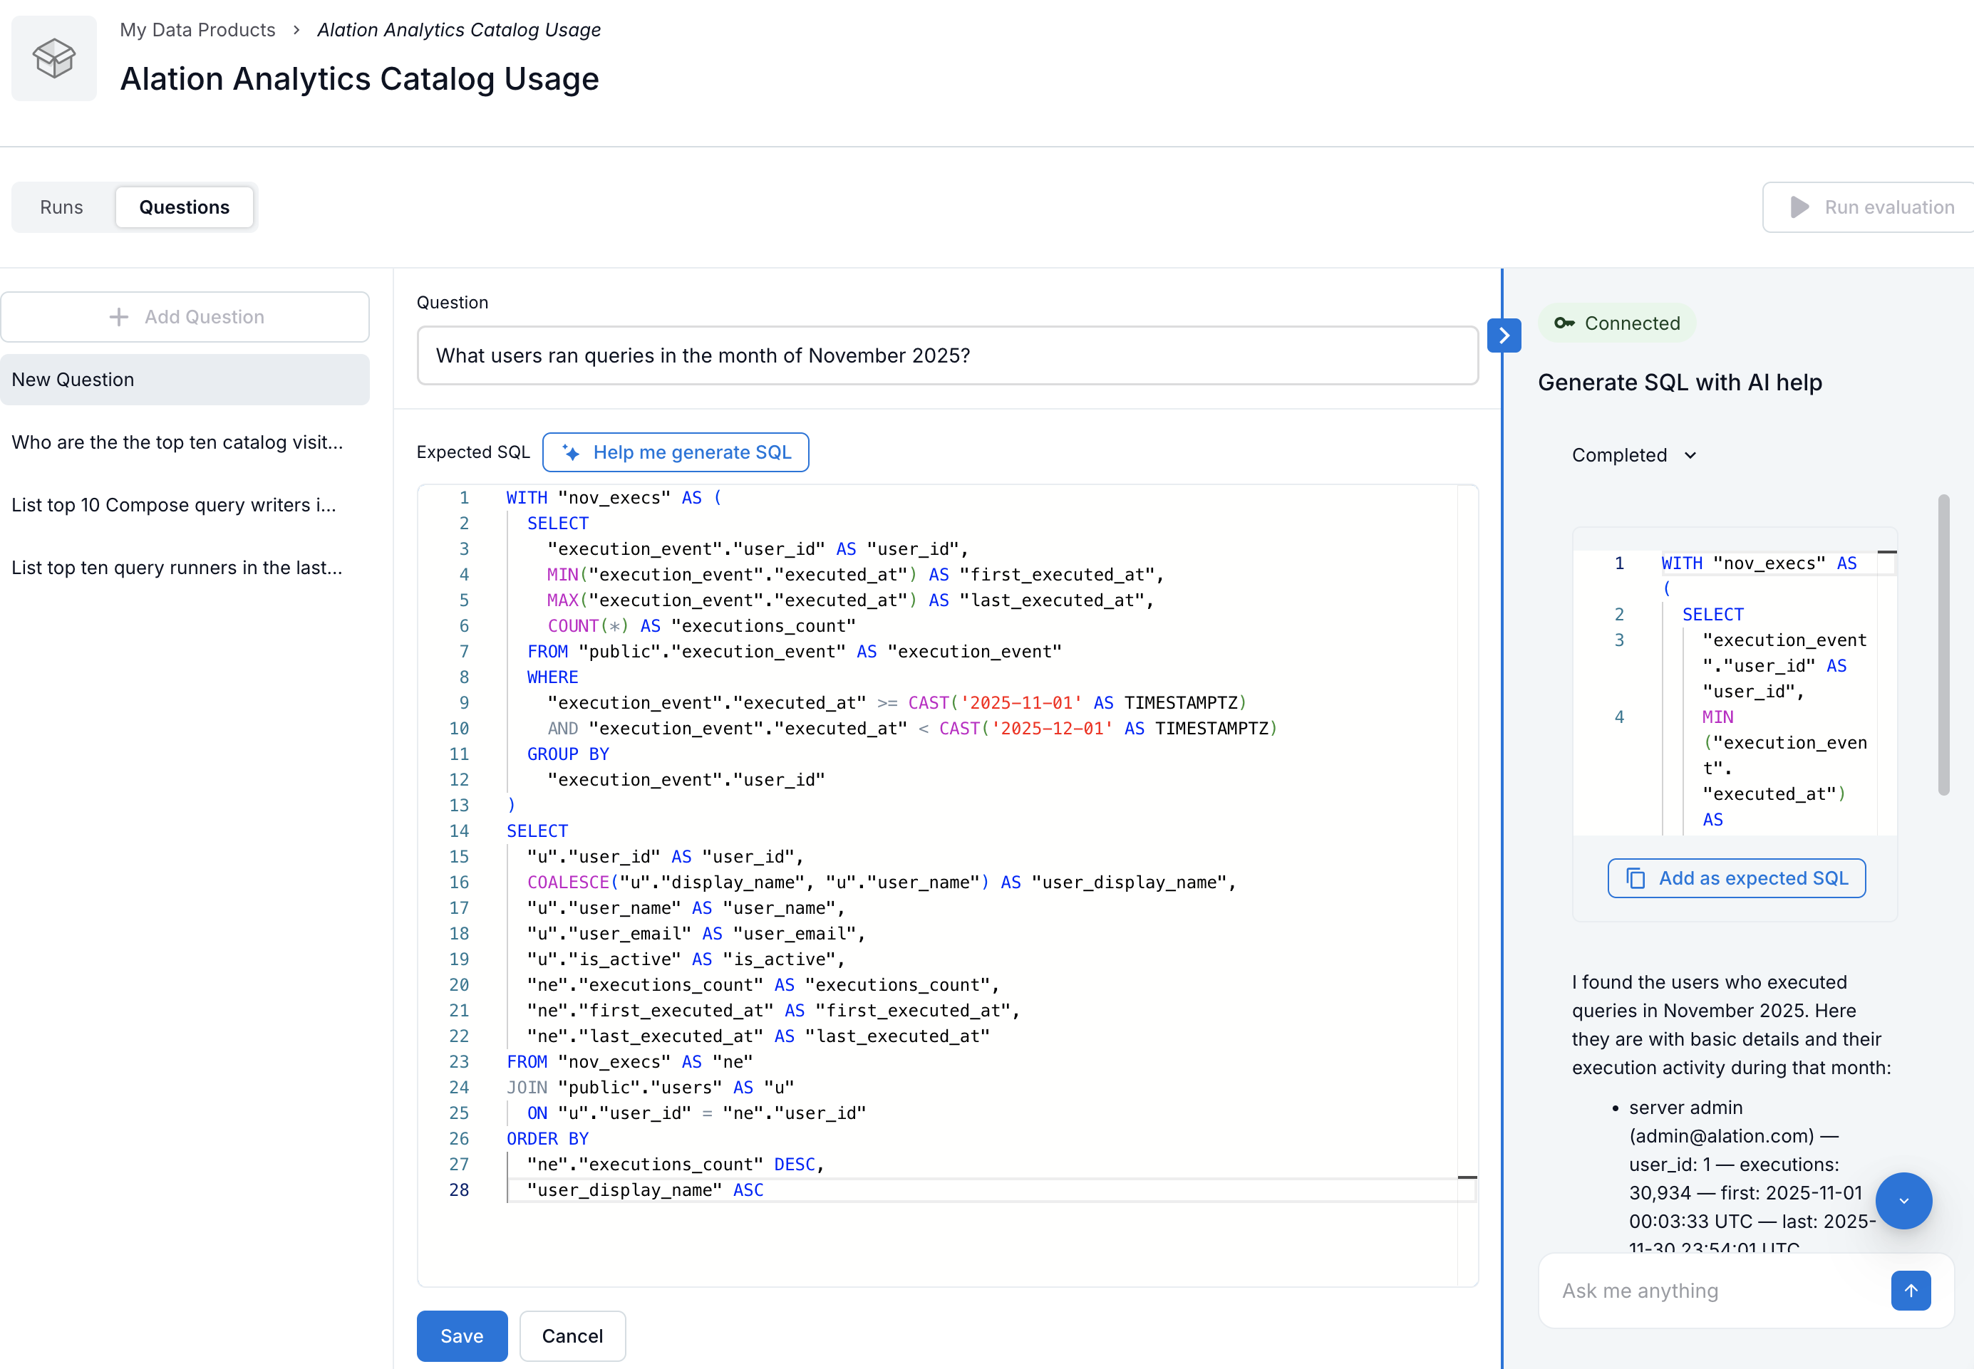The width and height of the screenshot is (1974, 1369).
Task: Click breadcrumb chevron after My Data Products
Action: (x=296, y=30)
